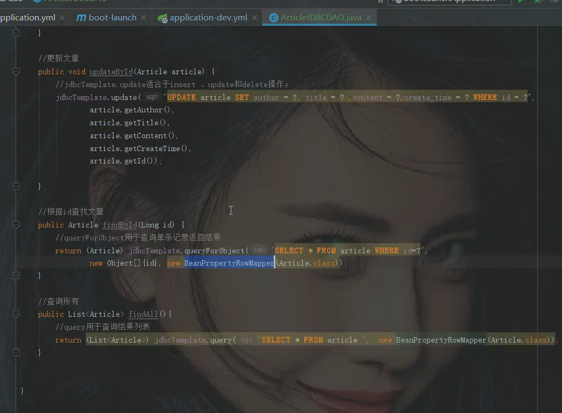562x413 pixels.
Task: Close the boot-launch tab
Action: point(144,18)
